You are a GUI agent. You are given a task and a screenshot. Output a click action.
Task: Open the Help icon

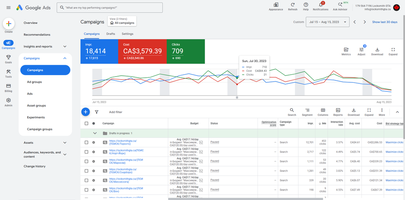click(306, 7)
